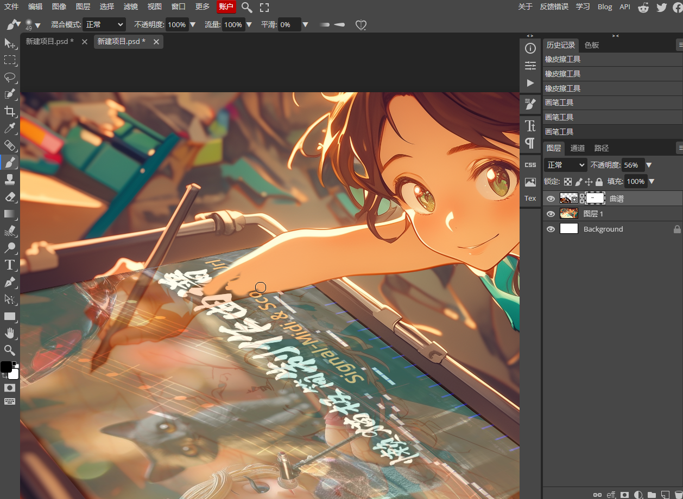Open the Twitter bird icon
This screenshot has width=683, height=499.
coord(661,7)
